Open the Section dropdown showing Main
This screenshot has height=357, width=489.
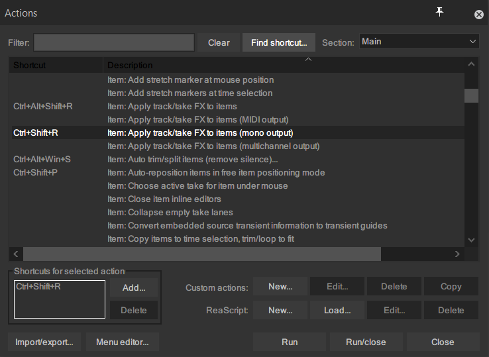tap(419, 42)
